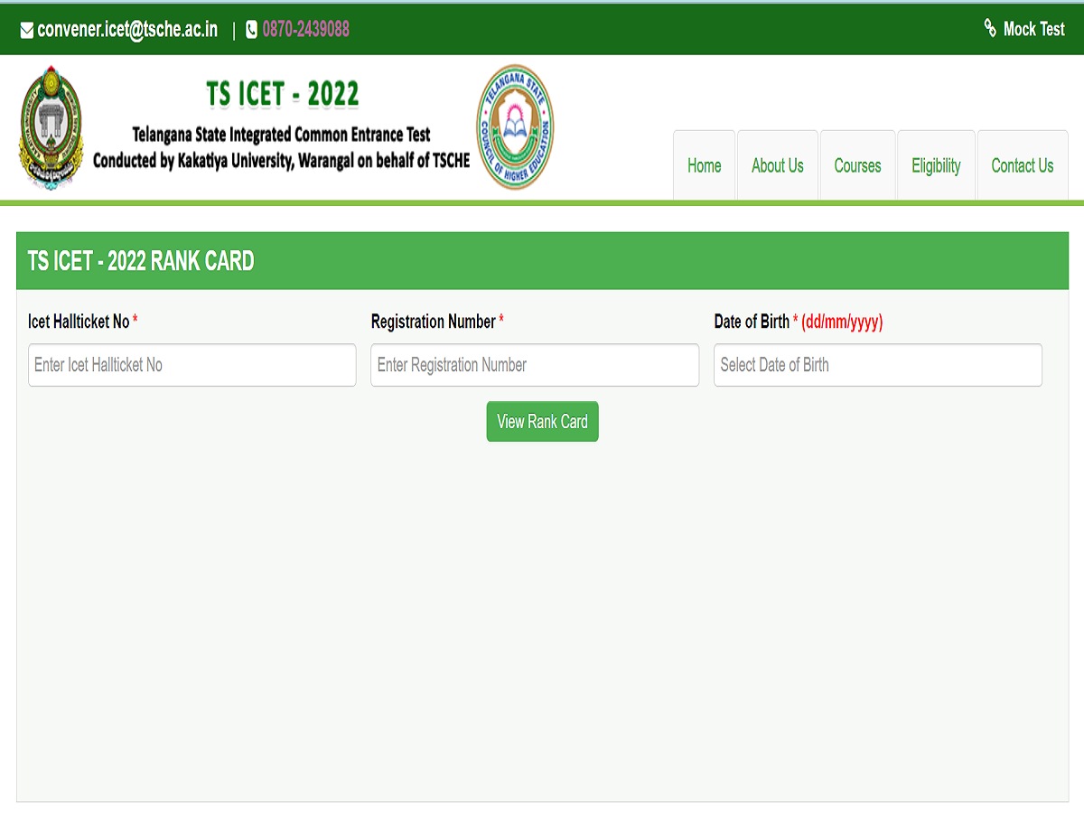Open the Mock Test link
This screenshot has width=1084, height=813.
pyautogui.click(x=1034, y=29)
